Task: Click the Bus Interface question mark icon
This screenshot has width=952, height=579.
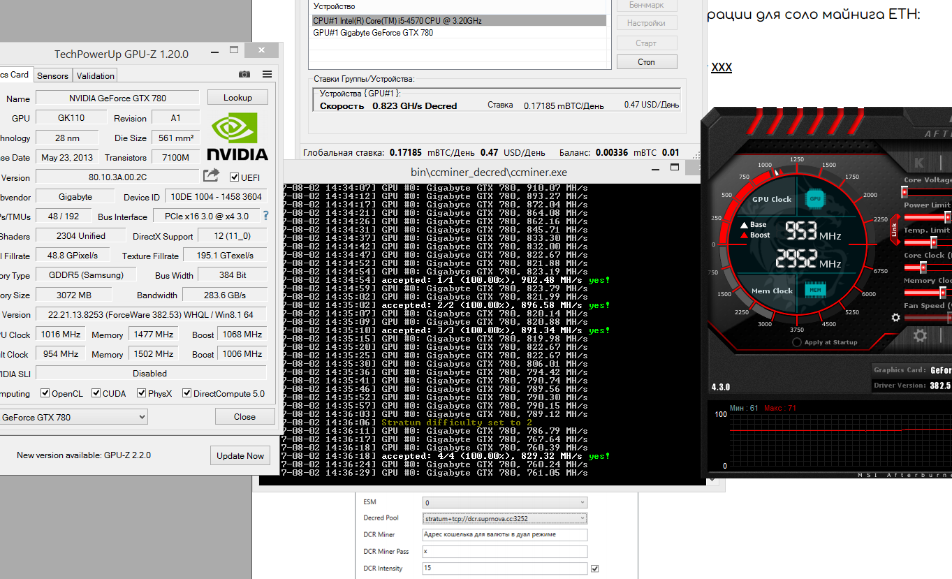Action: tap(265, 217)
